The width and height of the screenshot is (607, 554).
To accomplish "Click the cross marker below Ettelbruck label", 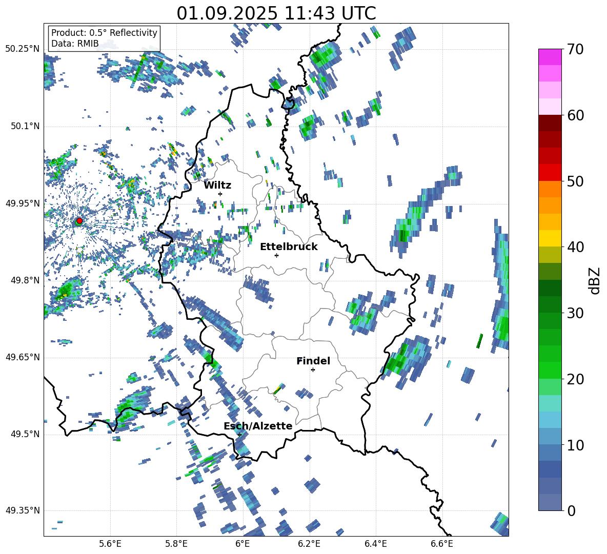I will (276, 255).
